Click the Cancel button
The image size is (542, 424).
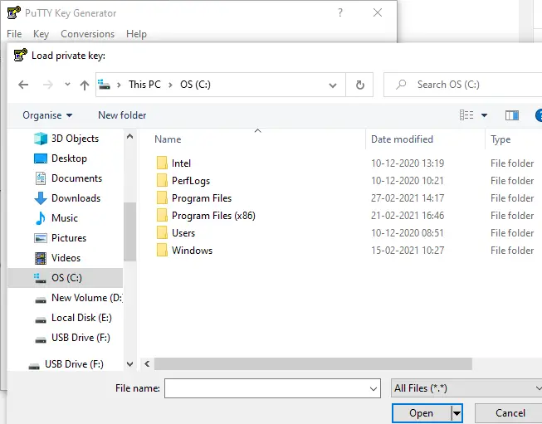510,413
